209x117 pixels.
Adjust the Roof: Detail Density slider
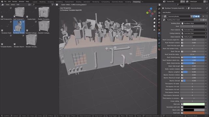point(194,57)
